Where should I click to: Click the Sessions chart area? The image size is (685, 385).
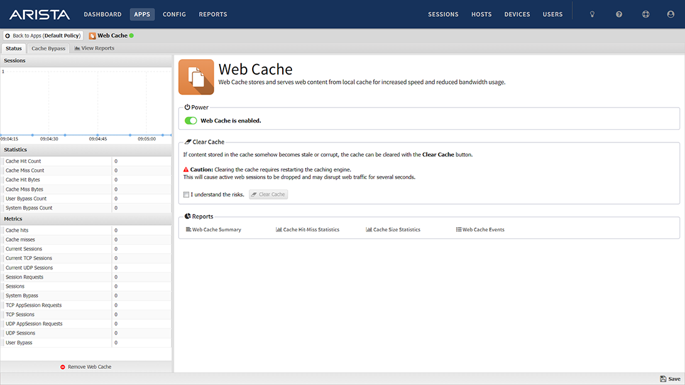click(86, 104)
